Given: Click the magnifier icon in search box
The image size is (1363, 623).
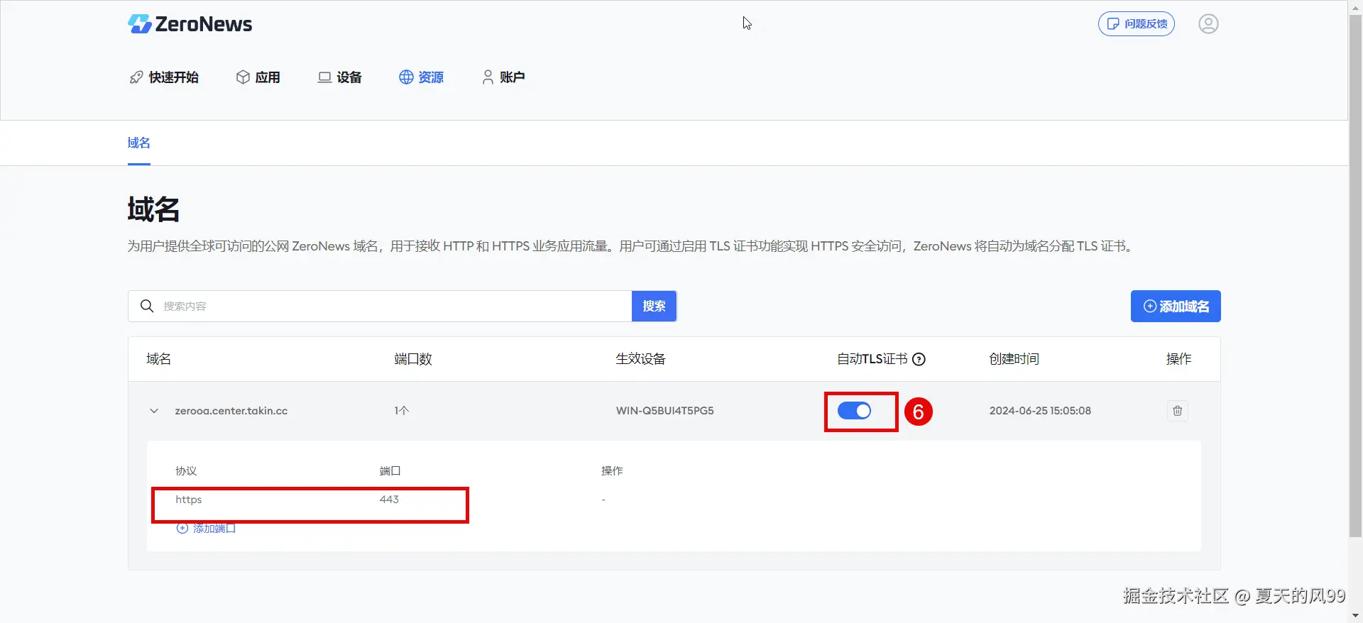Looking at the screenshot, I should (x=147, y=306).
